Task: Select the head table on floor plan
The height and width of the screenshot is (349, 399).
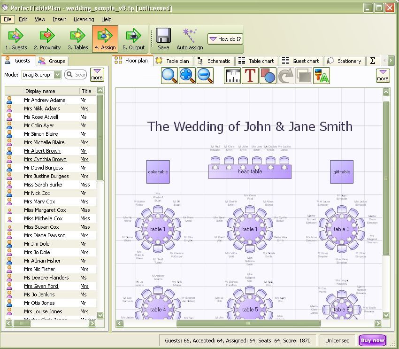Action: click(x=250, y=171)
